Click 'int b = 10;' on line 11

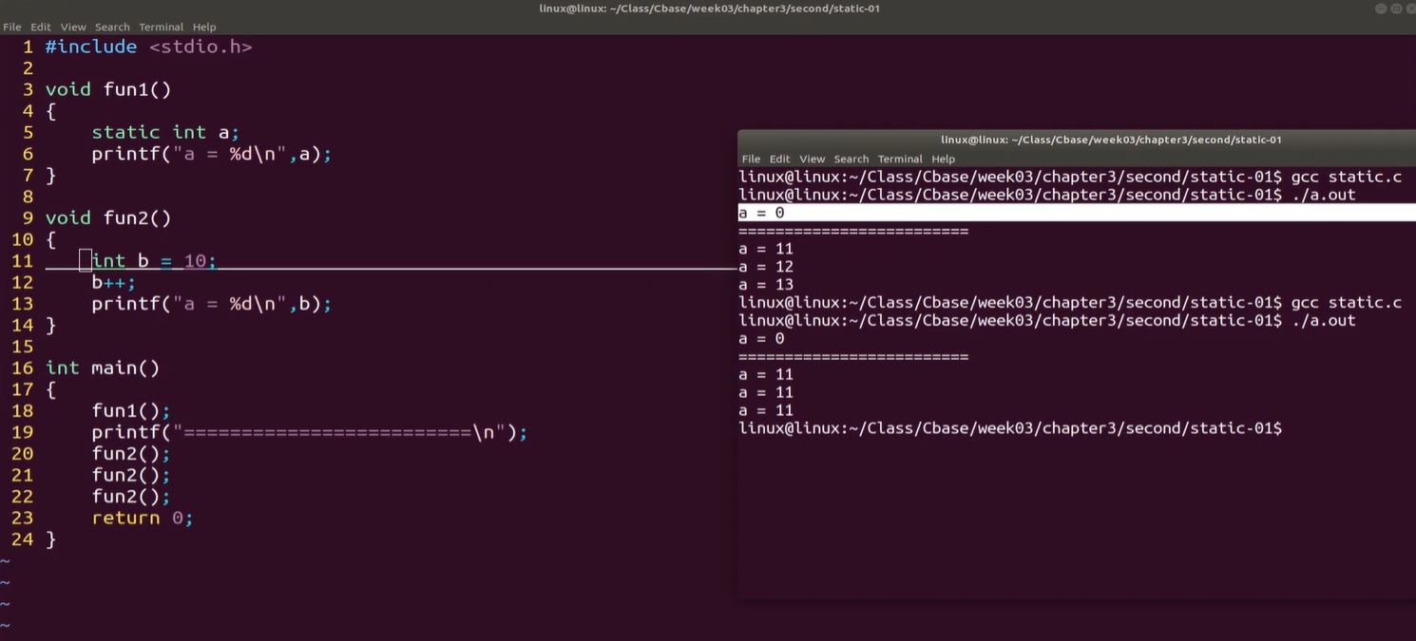click(x=154, y=261)
